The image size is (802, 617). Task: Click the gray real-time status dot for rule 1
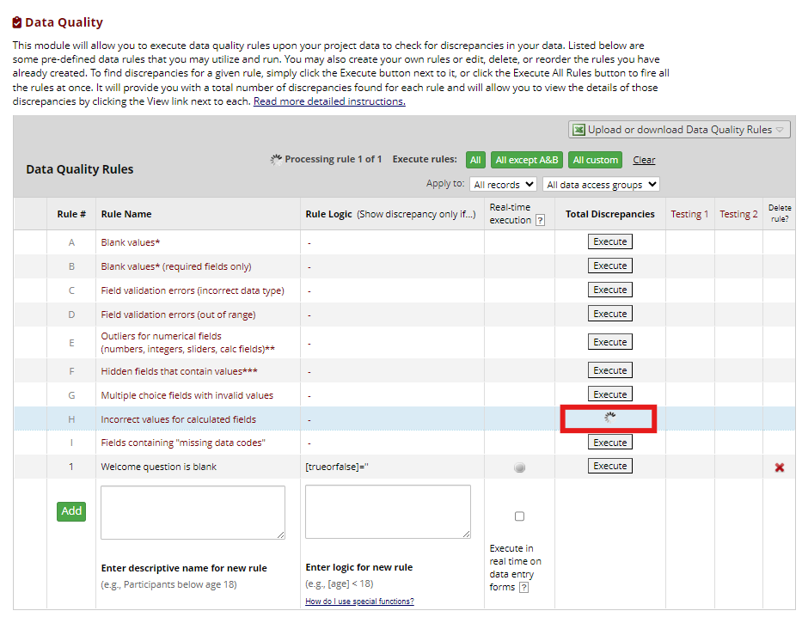point(519,467)
